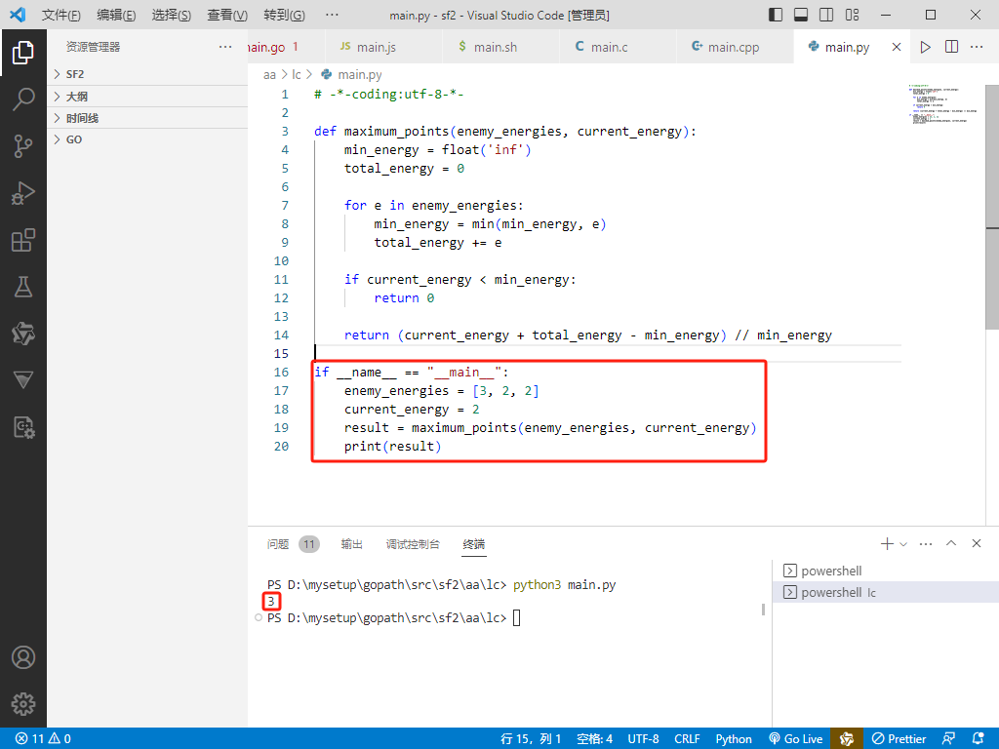Toggle primary sidebar layout icon

pyautogui.click(x=776, y=15)
